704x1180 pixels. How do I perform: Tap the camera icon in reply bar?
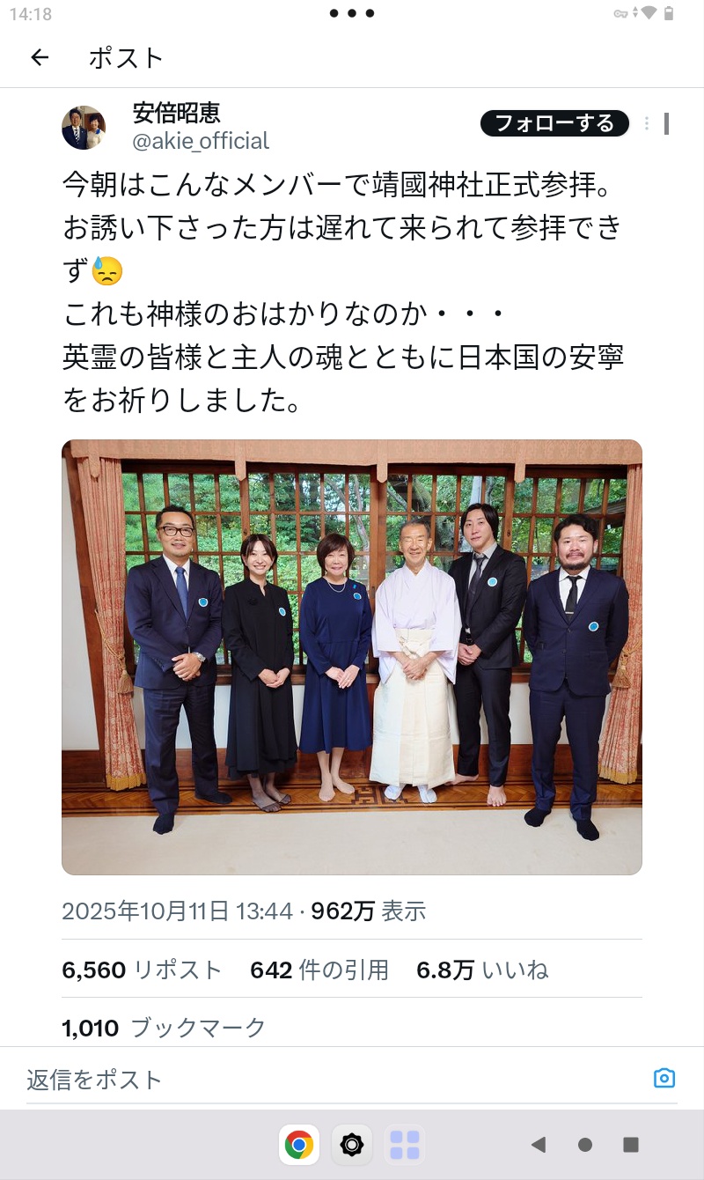[664, 1078]
